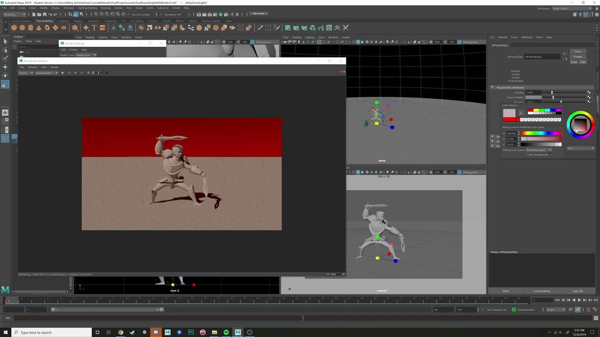Create a polygon cone from the shelf
This screenshot has height=337, width=600.
pyautogui.click(x=39, y=28)
